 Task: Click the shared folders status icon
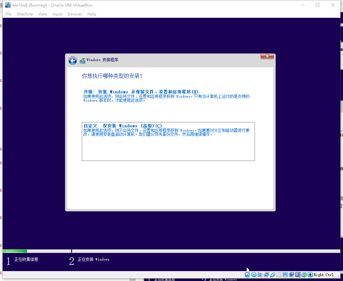[x=279, y=275]
